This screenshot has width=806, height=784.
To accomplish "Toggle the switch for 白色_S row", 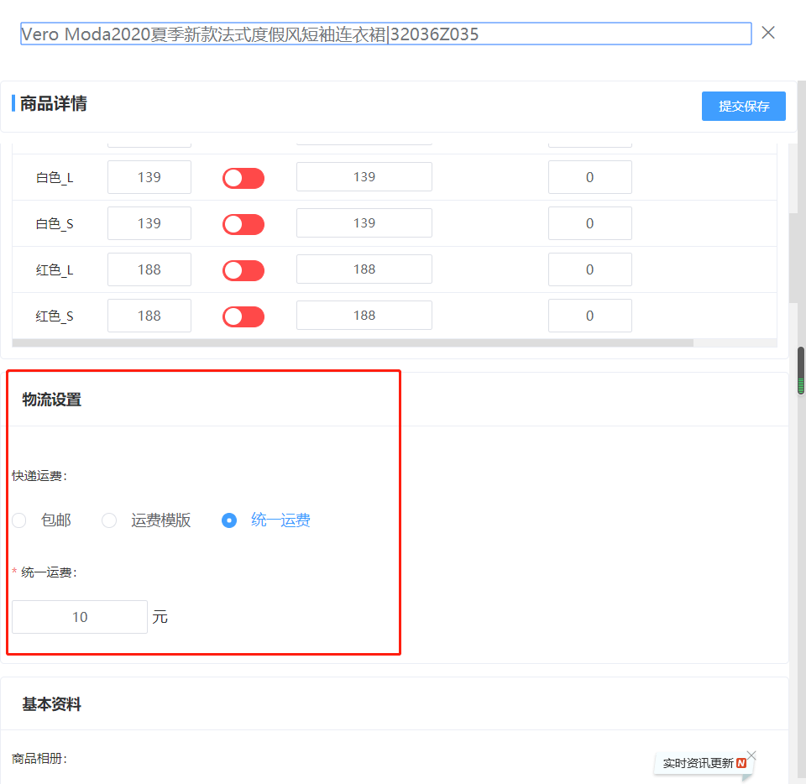I will pos(243,224).
